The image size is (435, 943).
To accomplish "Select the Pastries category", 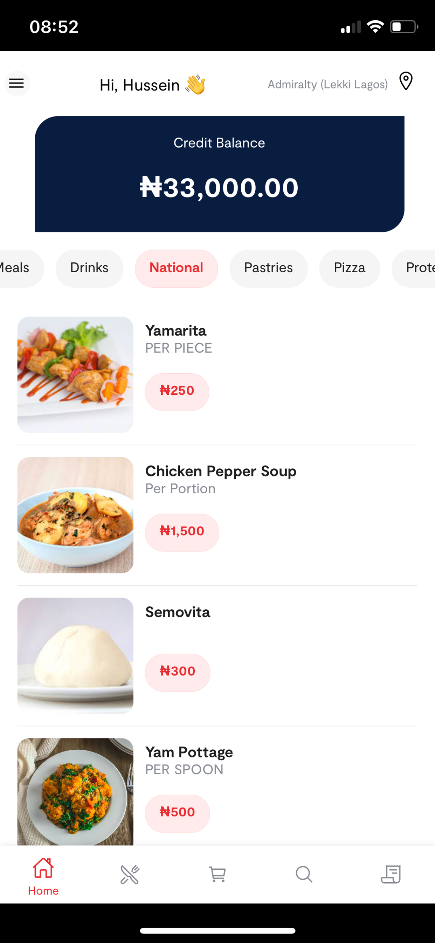I will point(268,268).
